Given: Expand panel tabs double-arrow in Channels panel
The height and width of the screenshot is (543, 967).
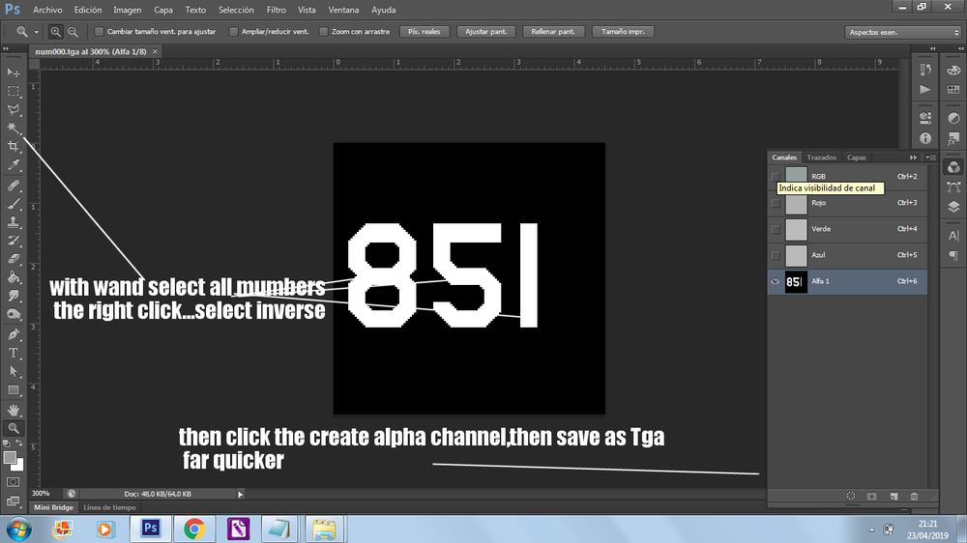Looking at the screenshot, I should click(x=914, y=157).
